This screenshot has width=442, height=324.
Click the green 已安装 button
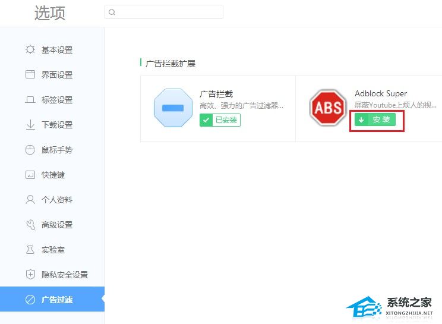click(220, 120)
